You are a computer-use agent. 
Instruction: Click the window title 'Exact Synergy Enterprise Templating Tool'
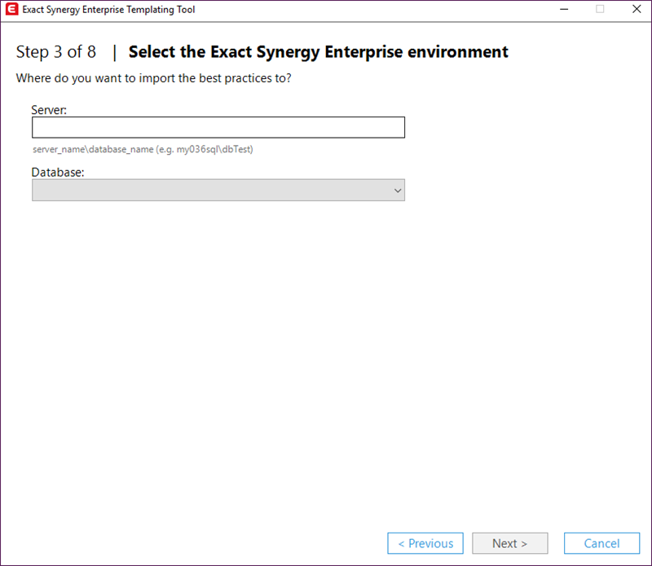108,10
